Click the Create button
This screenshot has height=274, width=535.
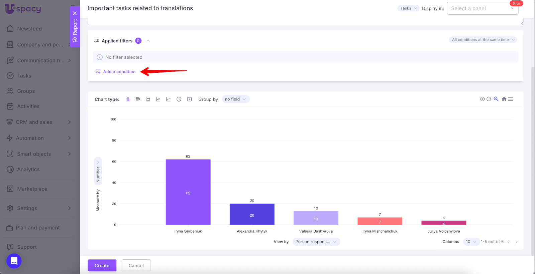102,265
